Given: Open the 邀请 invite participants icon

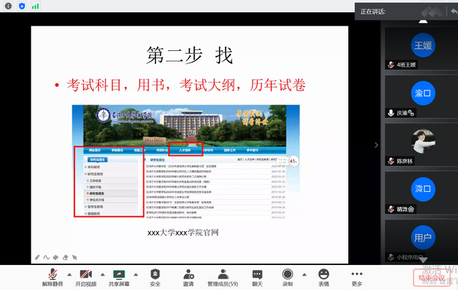Looking at the screenshot, I should click(x=188, y=277).
